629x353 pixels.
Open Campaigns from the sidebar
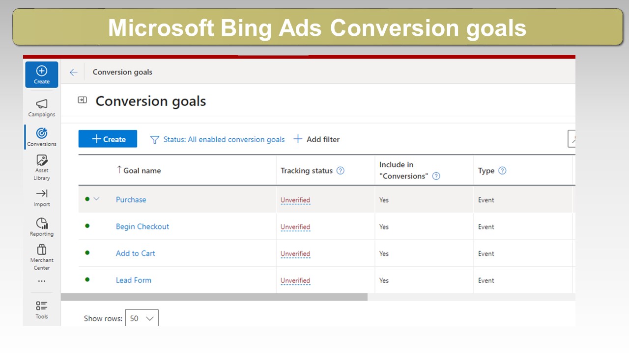(42, 108)
